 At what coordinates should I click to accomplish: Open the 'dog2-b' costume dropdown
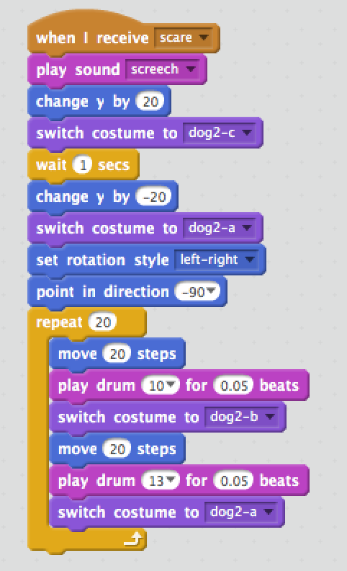click(241, 417)
